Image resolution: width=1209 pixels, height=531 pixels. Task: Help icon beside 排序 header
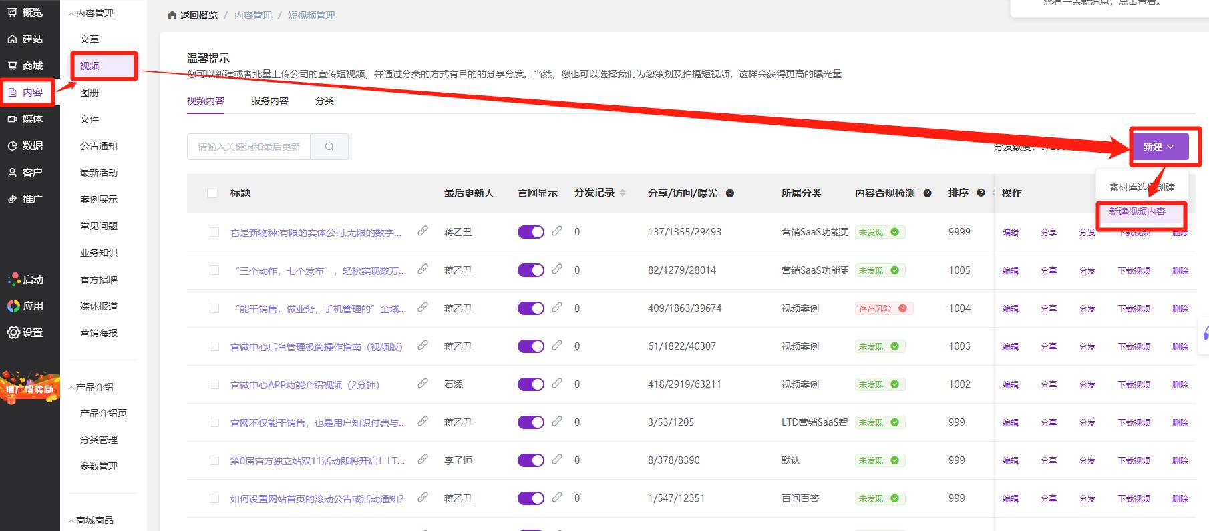(x=981, y=193)
